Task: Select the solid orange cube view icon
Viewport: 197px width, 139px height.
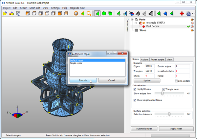Action: 60,13
